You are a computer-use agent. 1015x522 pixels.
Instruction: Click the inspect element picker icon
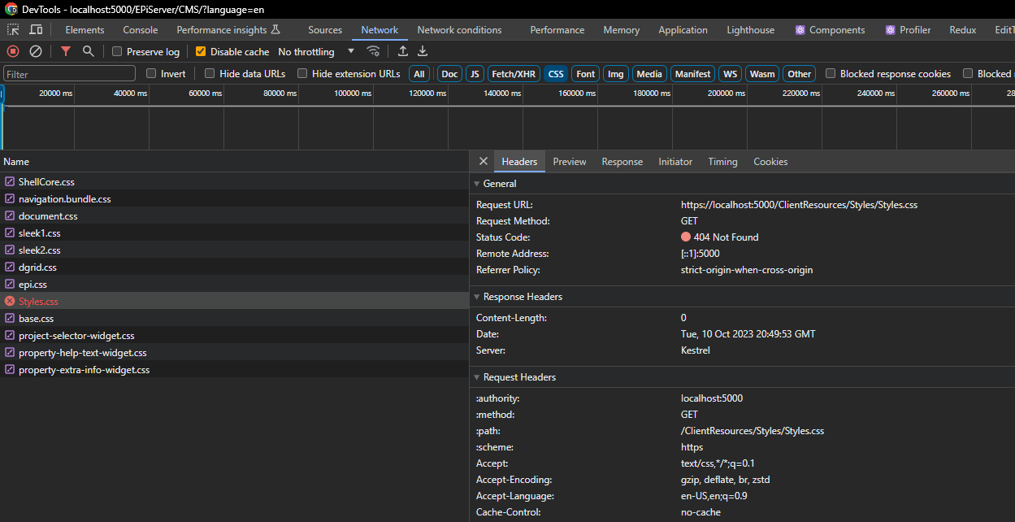(x=13, y=30)
